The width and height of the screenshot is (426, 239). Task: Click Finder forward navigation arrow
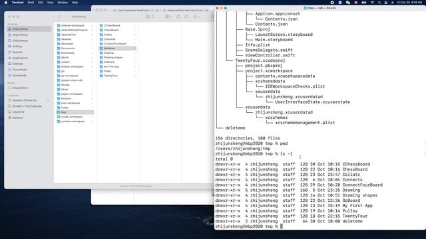pos(67,17)
